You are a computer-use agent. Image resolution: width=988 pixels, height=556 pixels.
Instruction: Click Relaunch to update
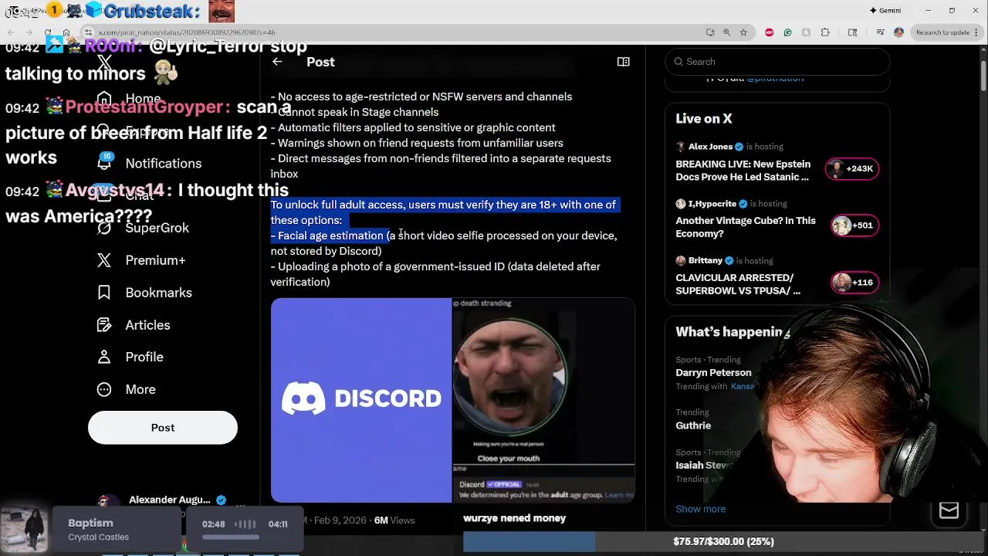click(x=942, y=32)
